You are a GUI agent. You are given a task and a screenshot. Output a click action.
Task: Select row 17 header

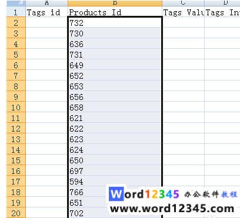tap(16, 181)
